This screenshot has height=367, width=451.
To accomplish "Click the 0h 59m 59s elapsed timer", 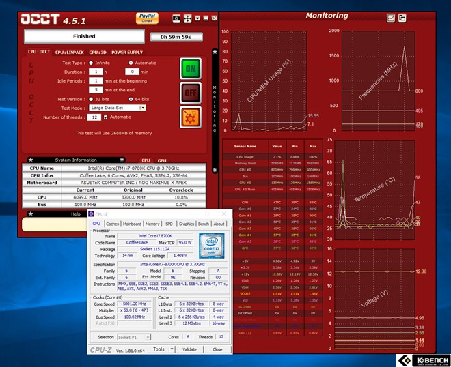I will pos(176,37).
